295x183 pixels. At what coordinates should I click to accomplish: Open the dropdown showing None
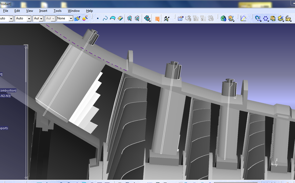click(x=71, y=19)
